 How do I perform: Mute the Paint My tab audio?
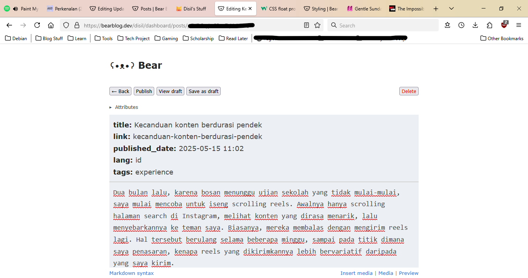tap(15, 8)
